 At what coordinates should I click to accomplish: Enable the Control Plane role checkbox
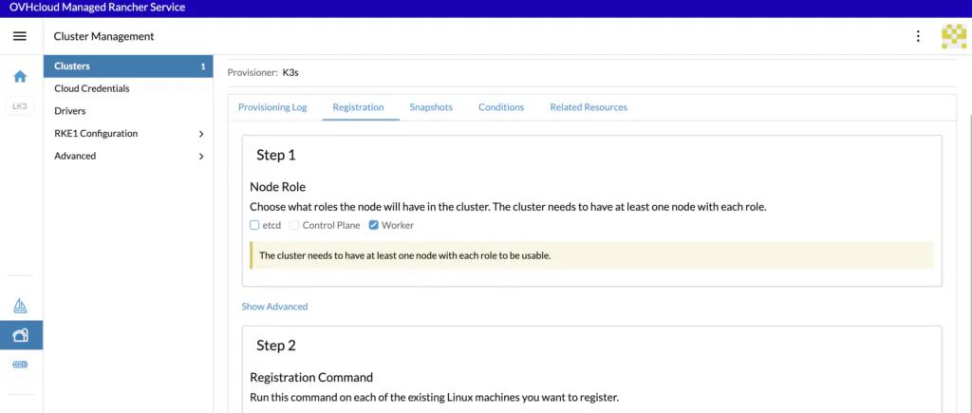[x=294, y=225]
